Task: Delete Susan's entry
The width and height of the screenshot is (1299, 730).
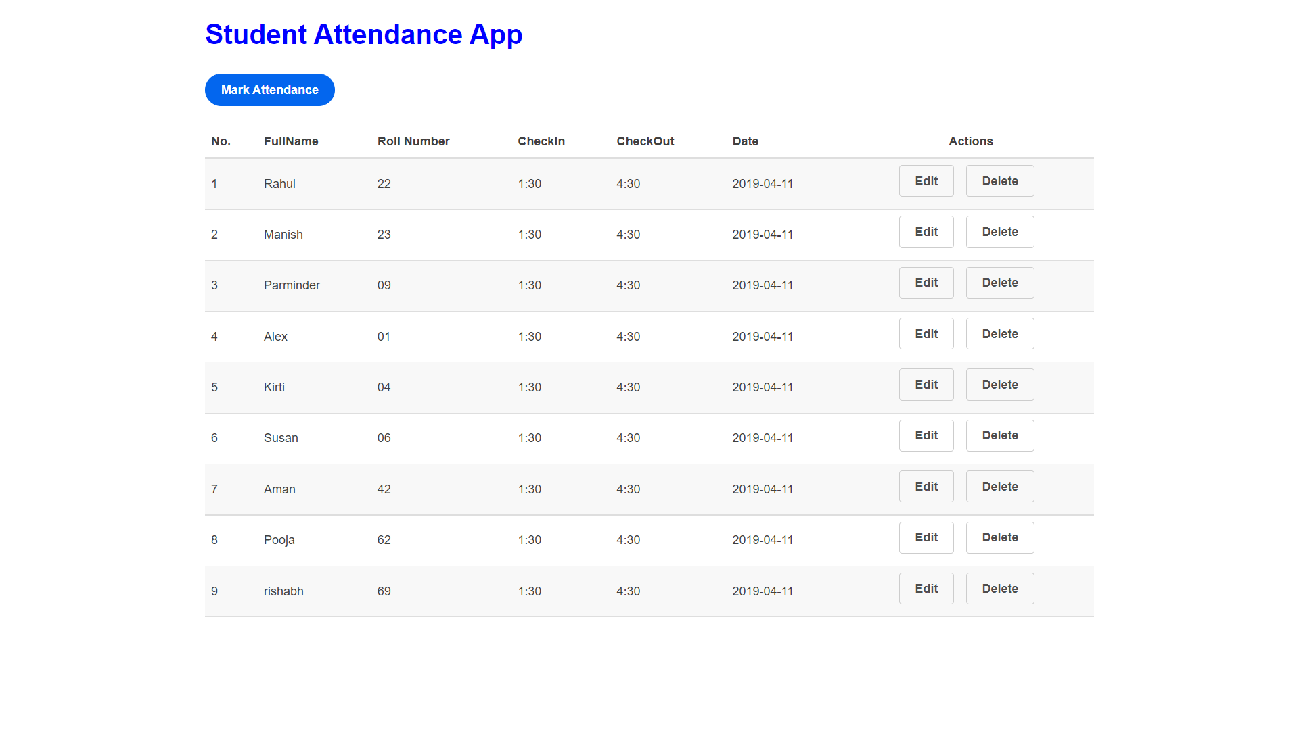Action: tap(999, 435)
